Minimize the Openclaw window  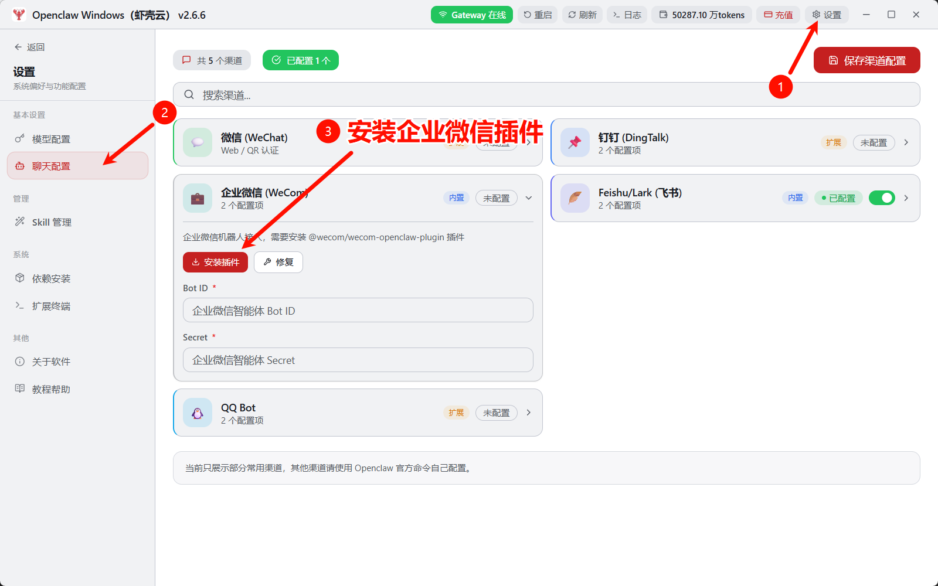click(x=866, y=15)
